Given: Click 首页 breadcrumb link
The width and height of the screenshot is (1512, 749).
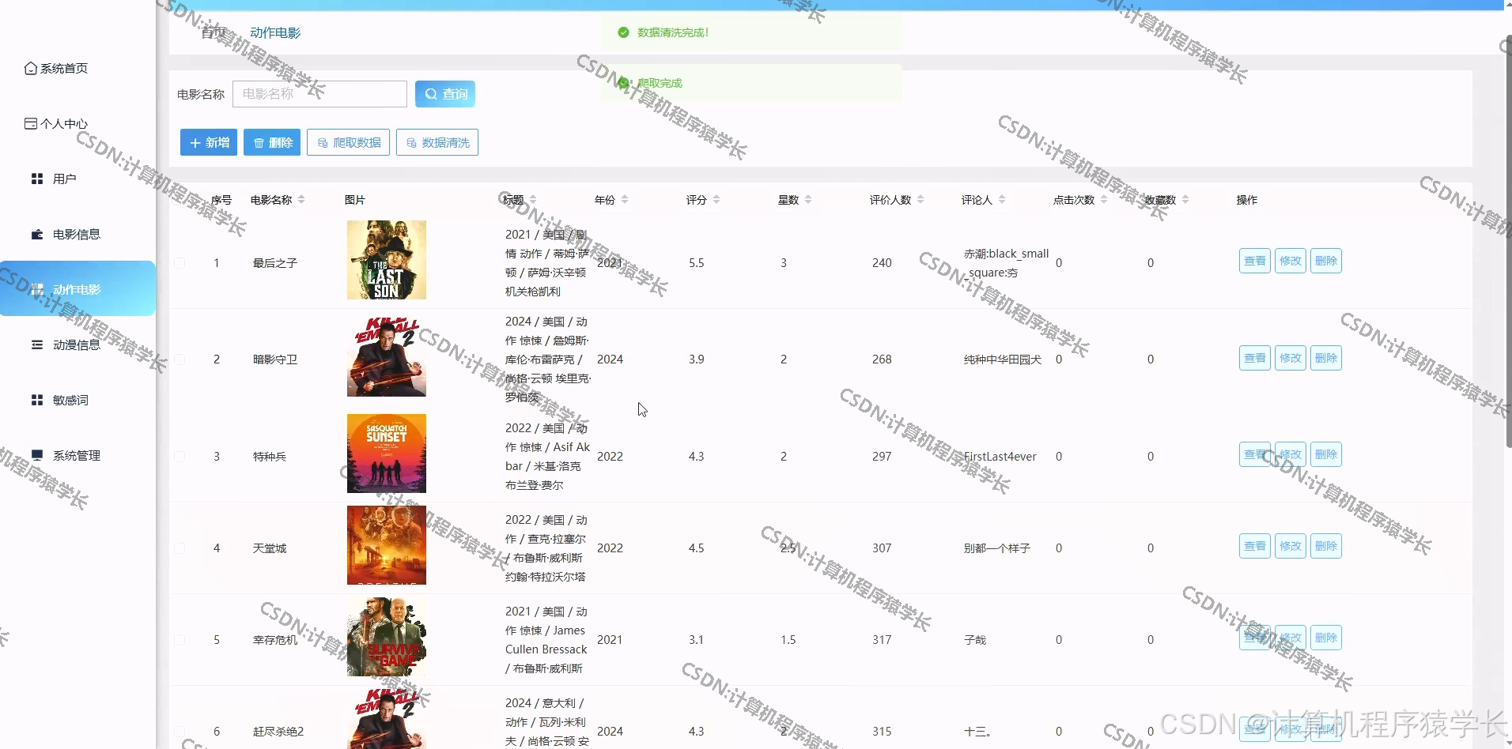Looking at the screenshot, I should click(x=214, y=32).
